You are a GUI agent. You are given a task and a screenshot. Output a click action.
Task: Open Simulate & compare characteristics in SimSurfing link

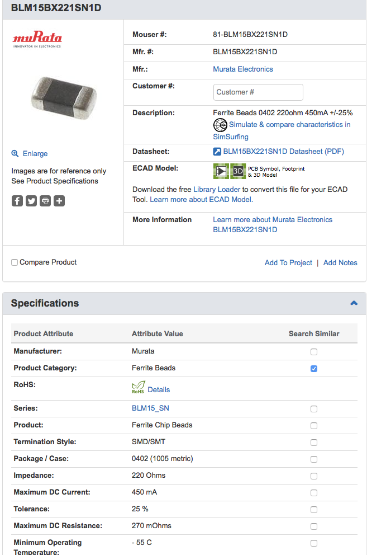(x=282, y=130)
